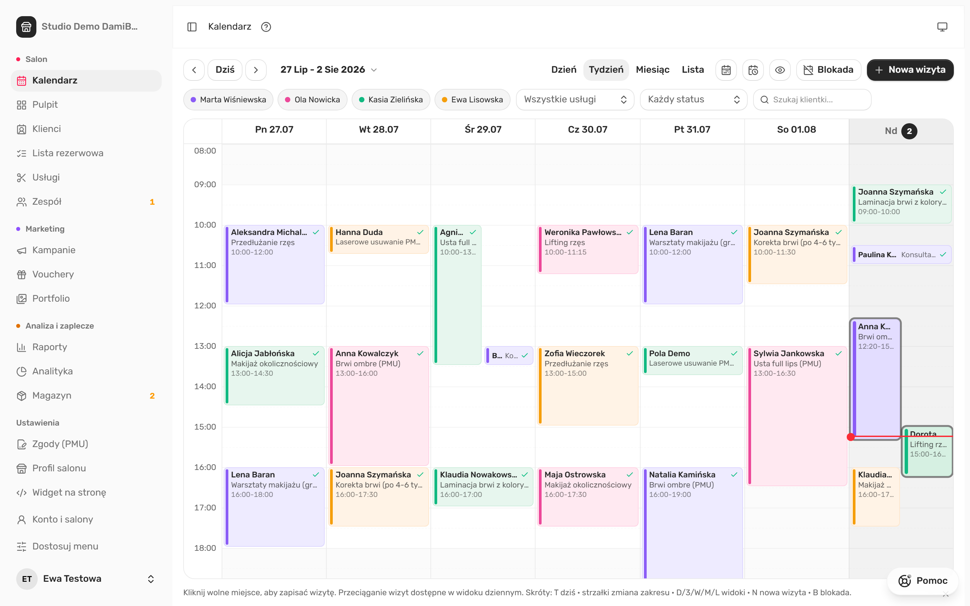Go to previous week arrow
Viewport: 970px width, 606px height.
tap(194, 70)
